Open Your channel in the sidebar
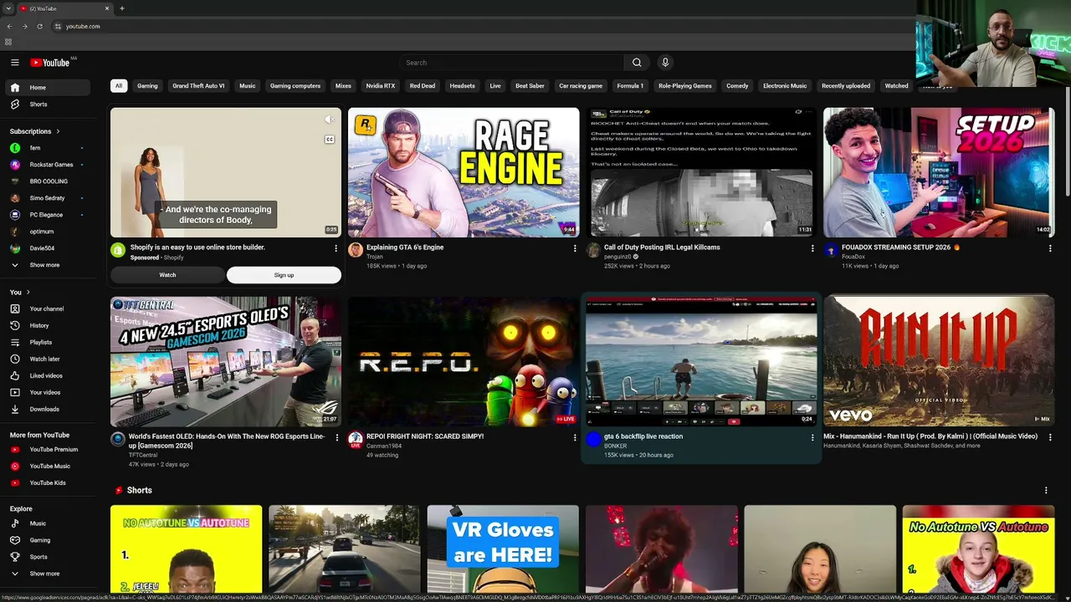Screen dimensions: 1071x602 (x=47, y=309)
